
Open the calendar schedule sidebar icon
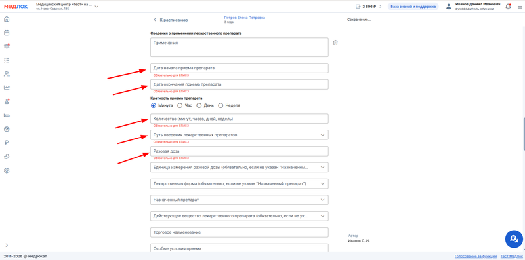click(7, 33)
